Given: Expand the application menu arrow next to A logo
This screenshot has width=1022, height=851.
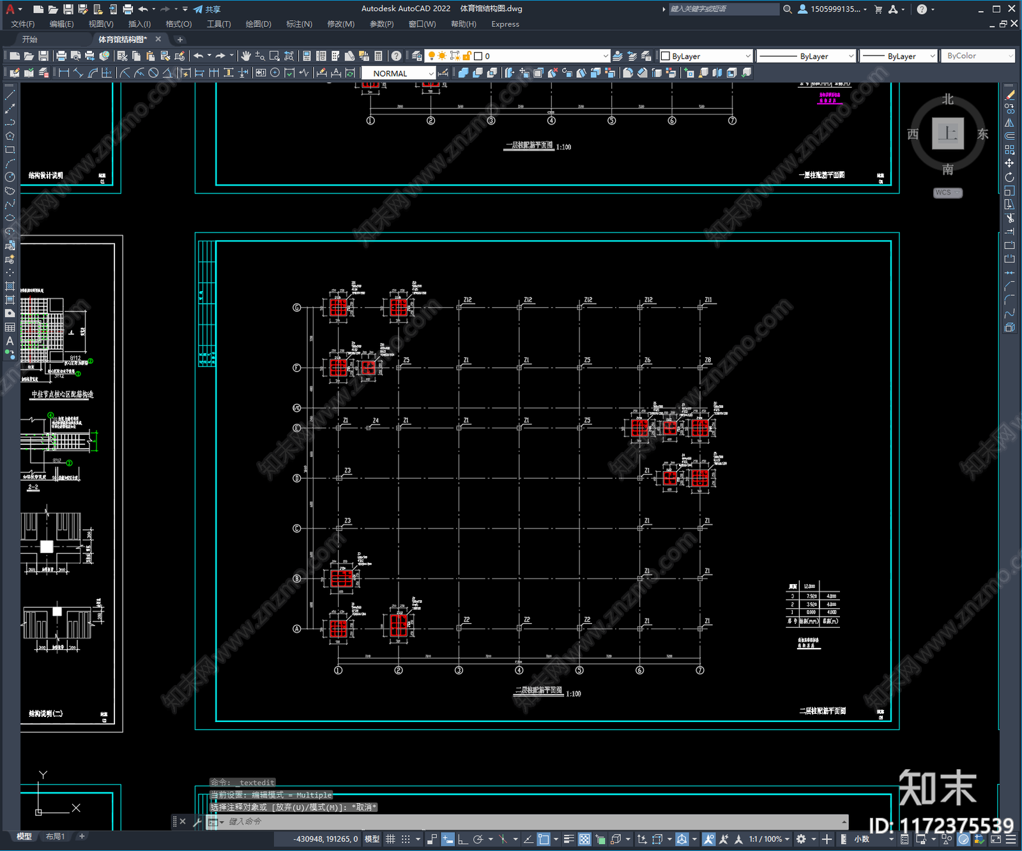Looking at the screenshot, I should [x=20, y=9].
